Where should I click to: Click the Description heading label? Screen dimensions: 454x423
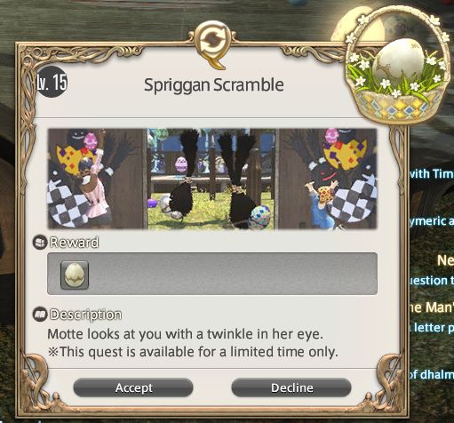(86, 315)
